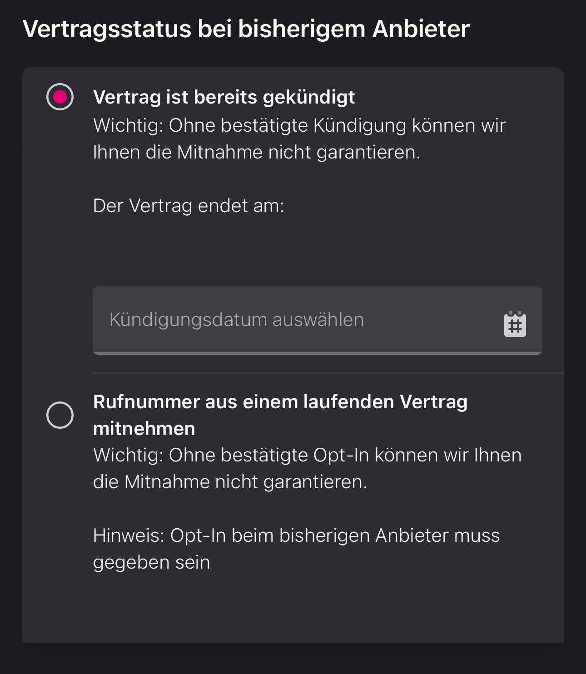586x674 pixels.
Task: Click the divider line between the two options
Action: 328,373
